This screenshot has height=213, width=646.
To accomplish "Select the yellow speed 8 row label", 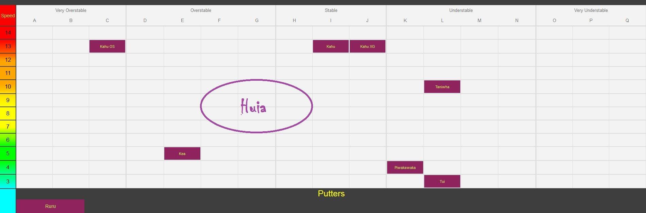I will (x=8, y=113).
